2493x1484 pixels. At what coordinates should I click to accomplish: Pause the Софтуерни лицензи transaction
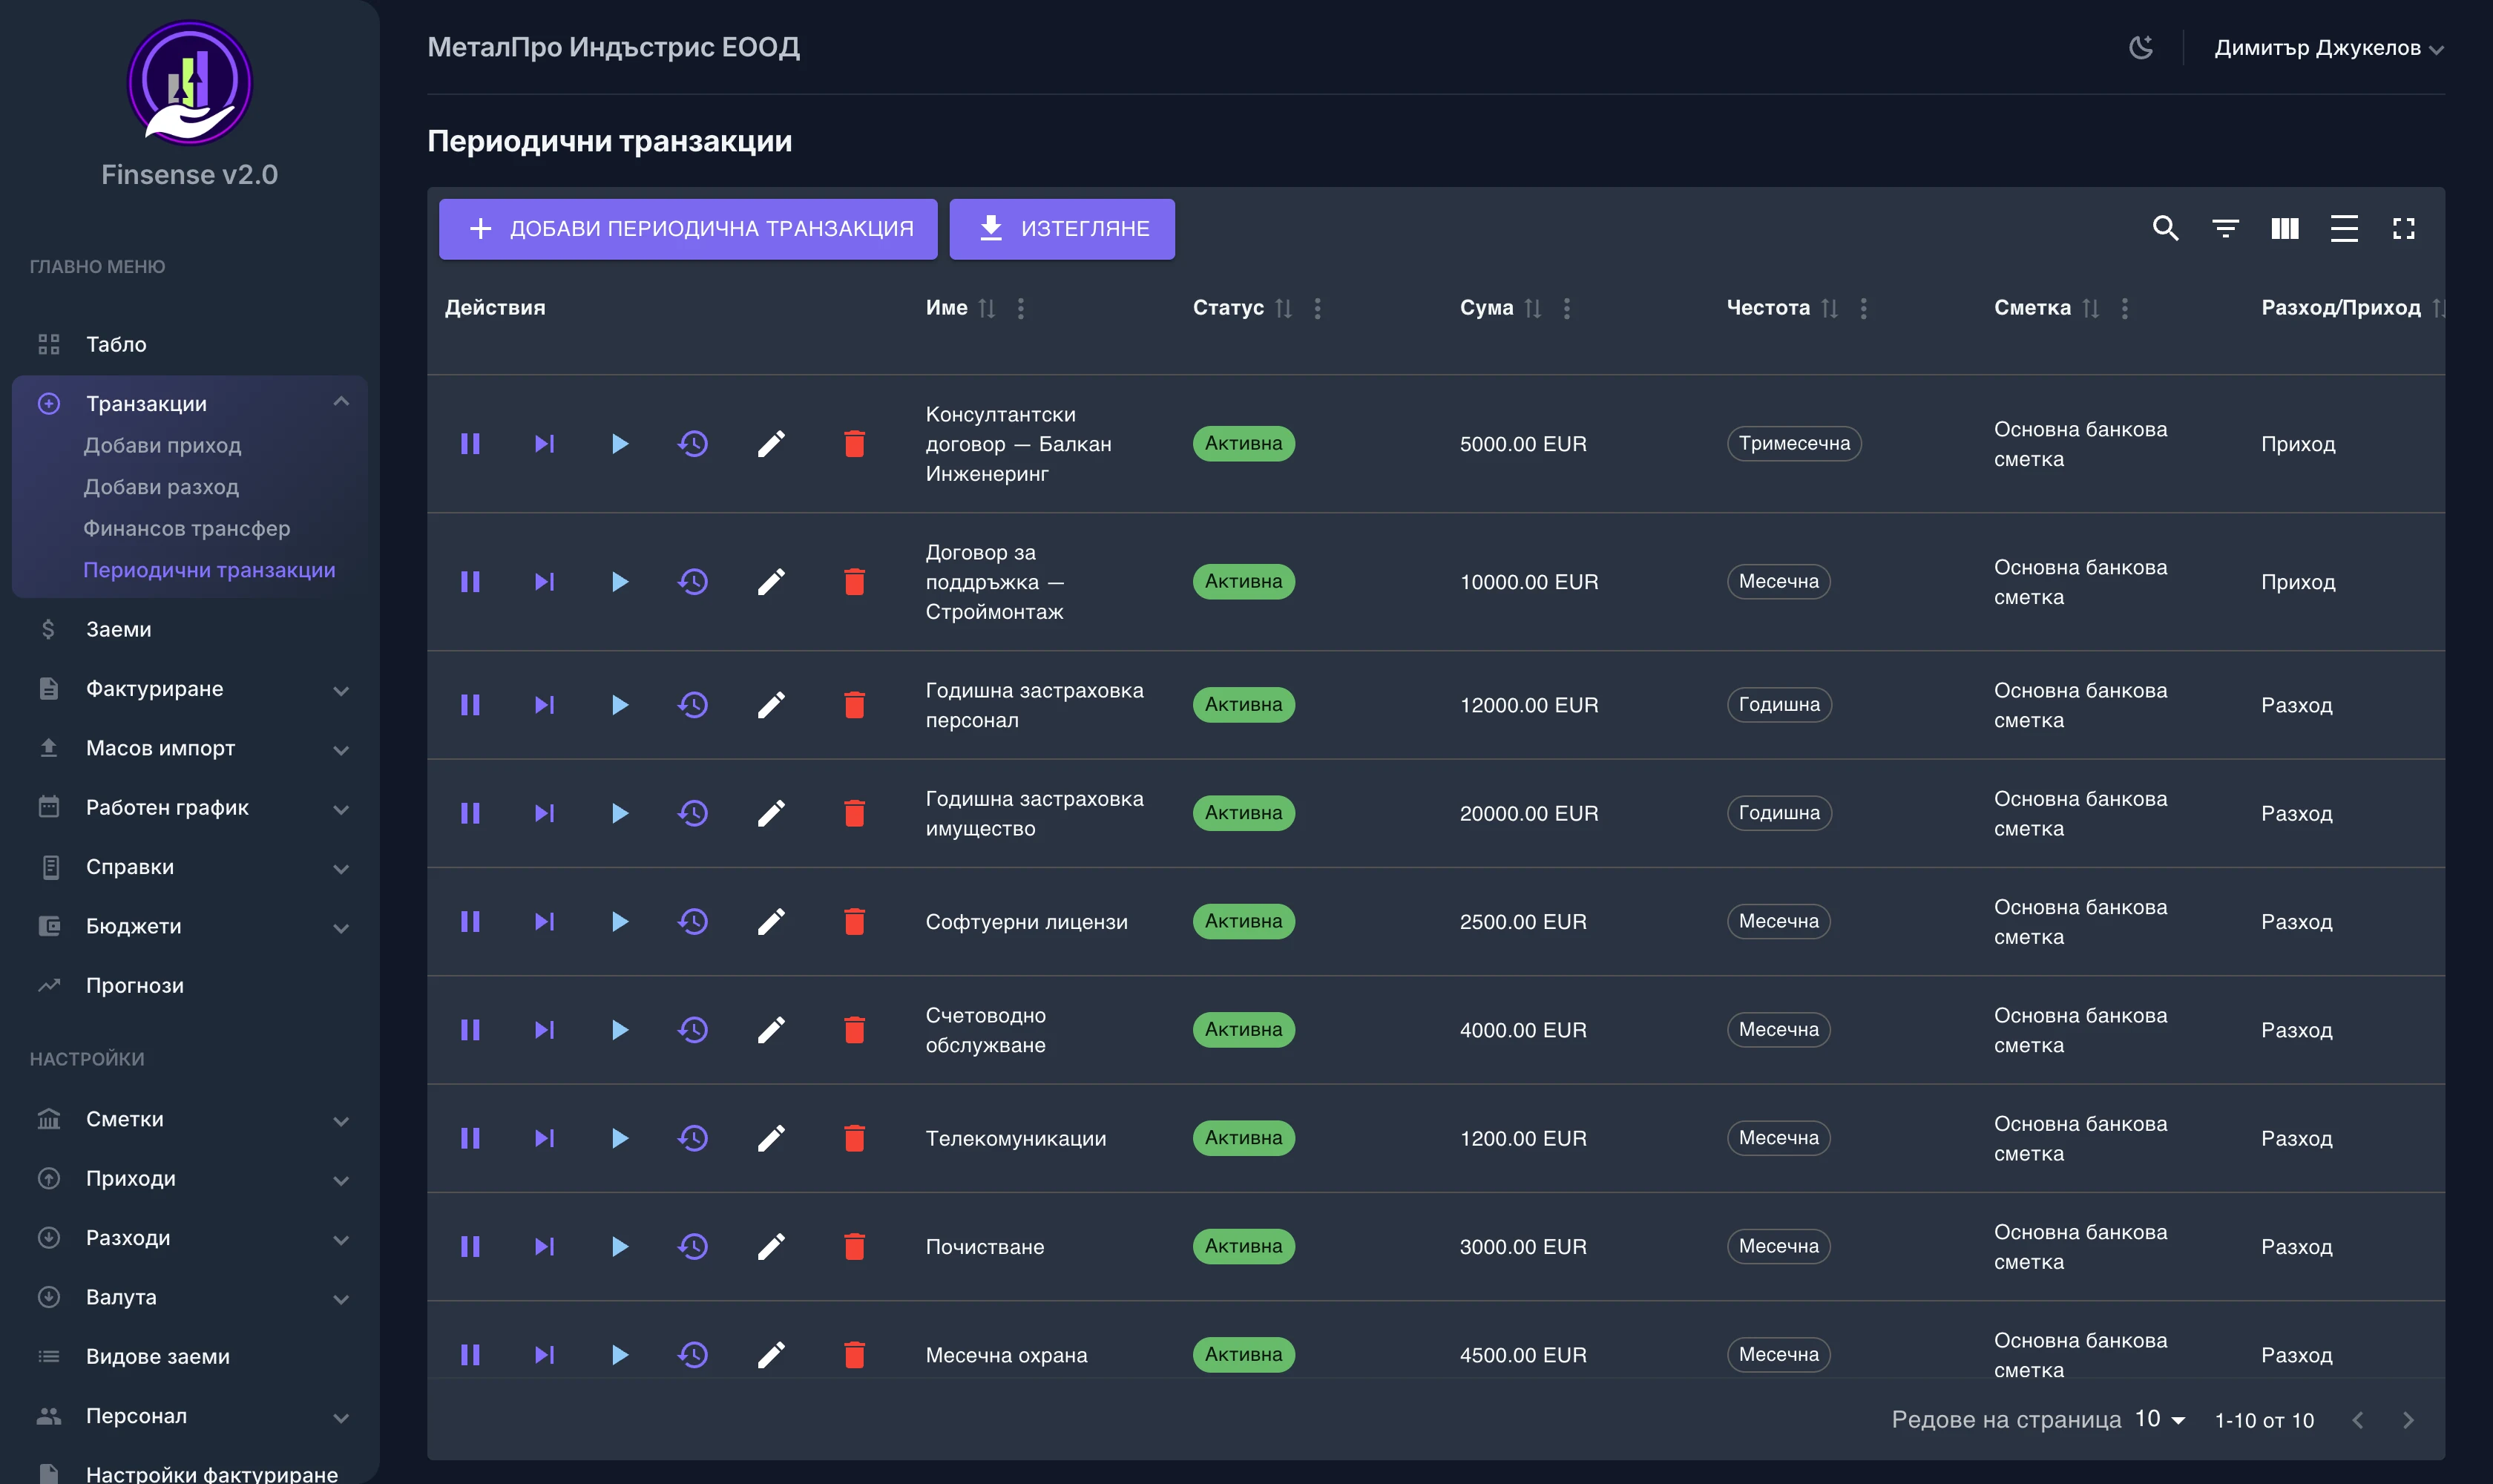coord(470,921)
